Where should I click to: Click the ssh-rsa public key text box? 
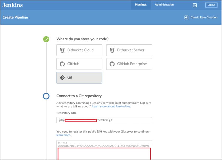(x=104, y=150)
